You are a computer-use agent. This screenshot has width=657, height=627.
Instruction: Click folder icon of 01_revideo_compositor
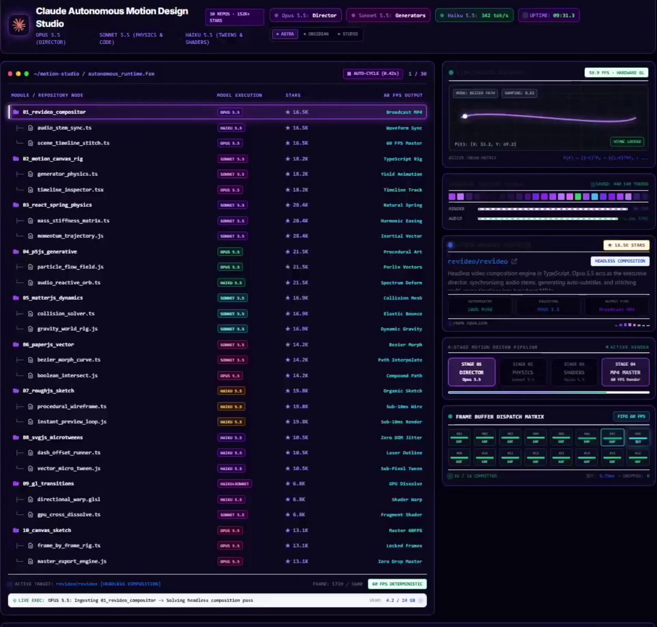pyautogui.click(x=16, y=112)
